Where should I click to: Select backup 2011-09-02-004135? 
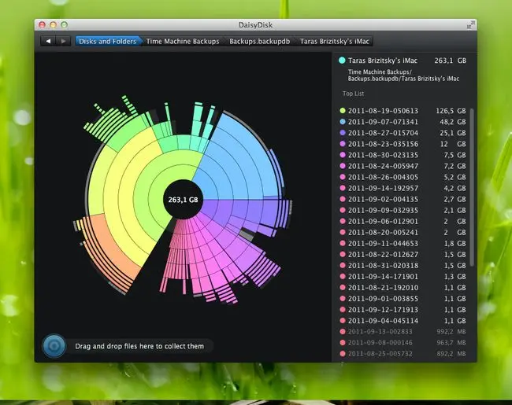[x=403, y=199]
